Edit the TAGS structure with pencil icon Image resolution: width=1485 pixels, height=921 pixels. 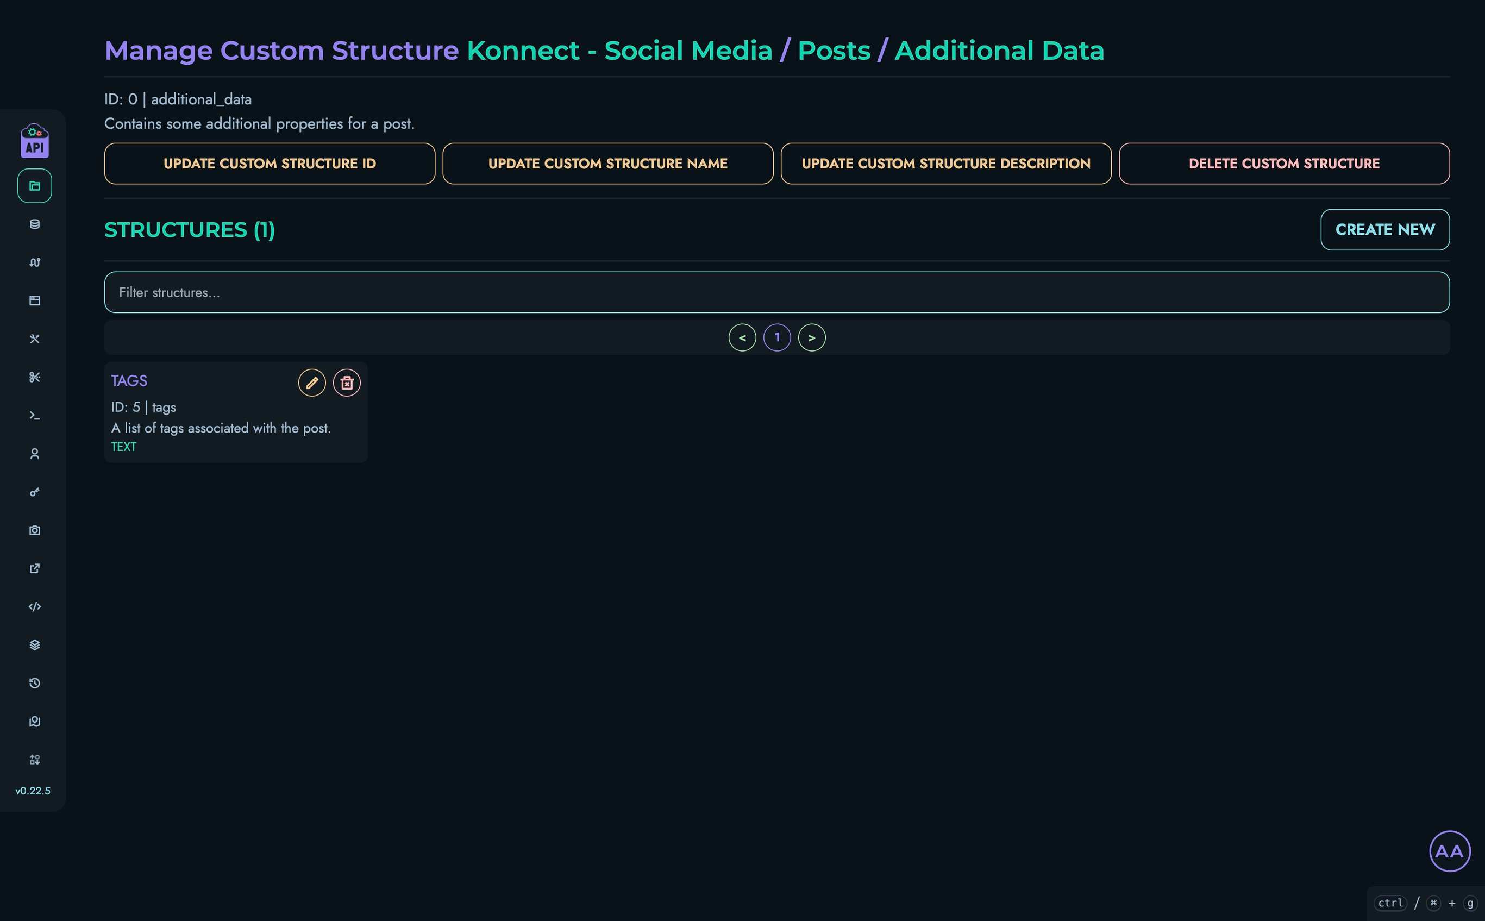(312, 383)
